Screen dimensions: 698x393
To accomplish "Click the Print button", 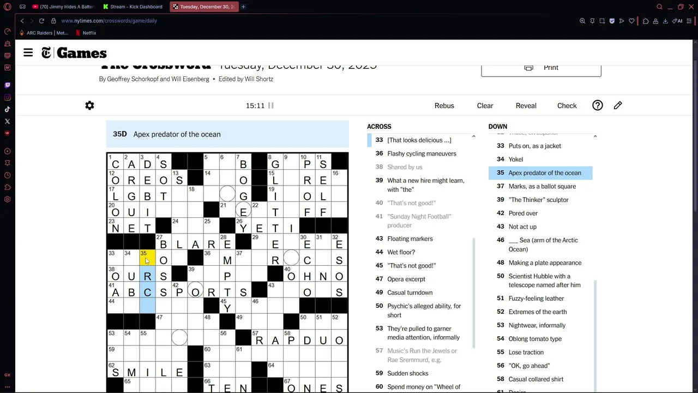I will point(541,68).
